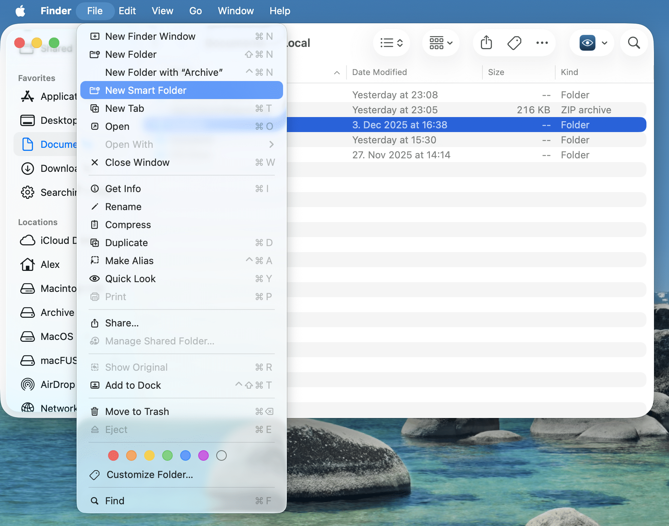Open Desktop in the sidebar
The height and width of the screenshot is (526, 669).
coord(48,120)
